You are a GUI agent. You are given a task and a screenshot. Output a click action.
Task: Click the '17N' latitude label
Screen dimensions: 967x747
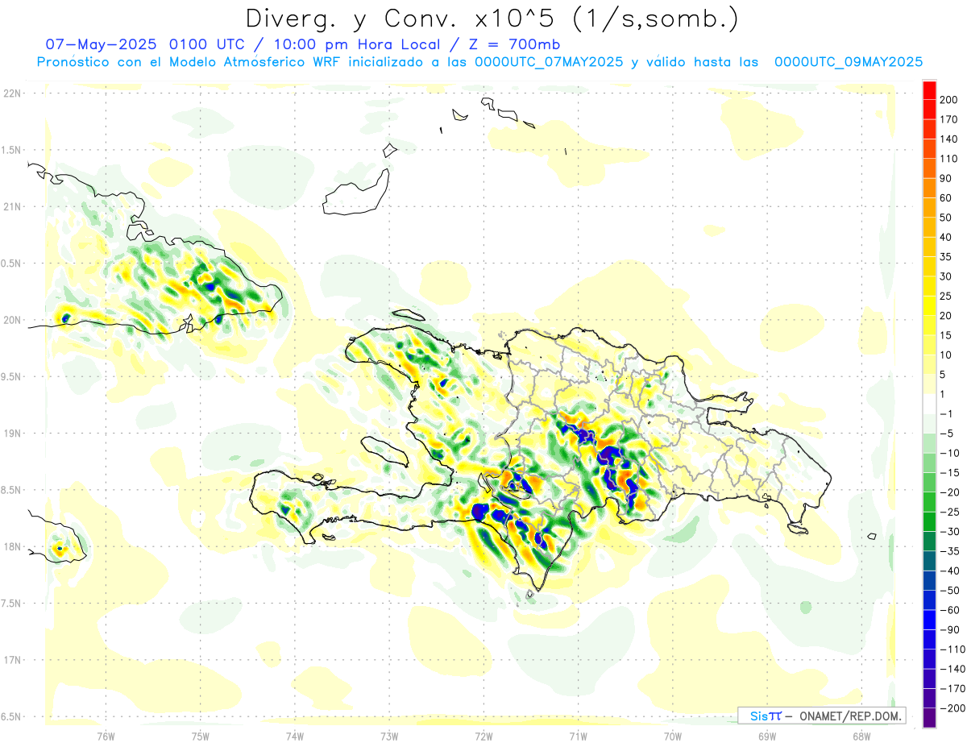pos(11,660)
